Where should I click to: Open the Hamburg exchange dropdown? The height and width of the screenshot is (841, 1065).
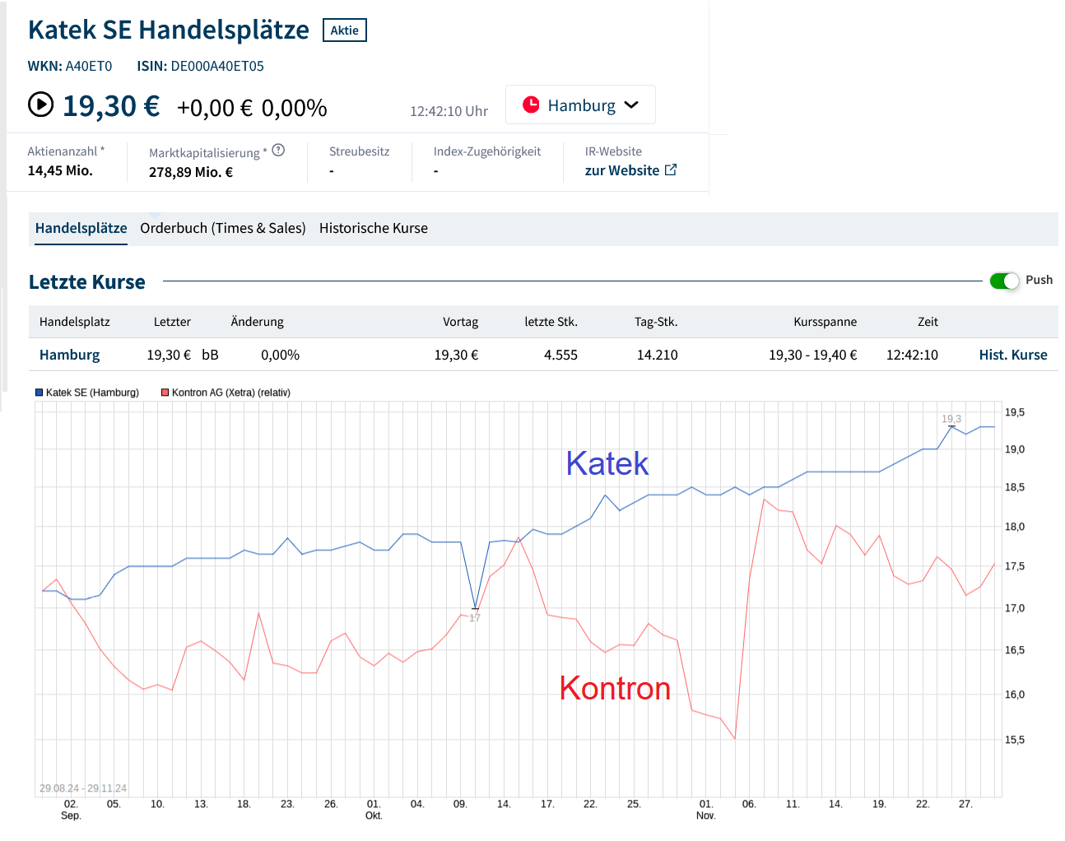580,105
